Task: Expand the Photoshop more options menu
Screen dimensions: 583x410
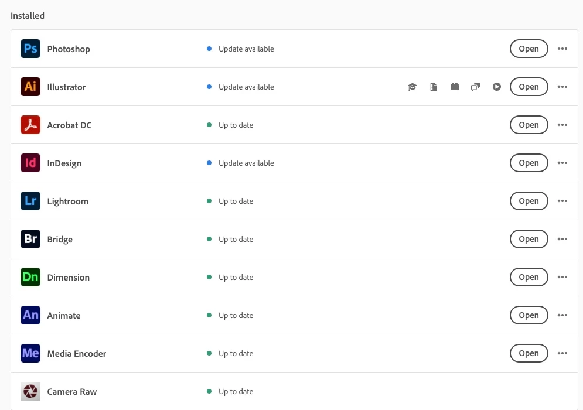Action: (562, 49)
